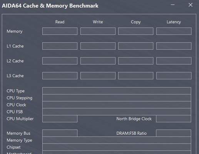
Task: Select the CPU Stepping information field
Action: 117,98
